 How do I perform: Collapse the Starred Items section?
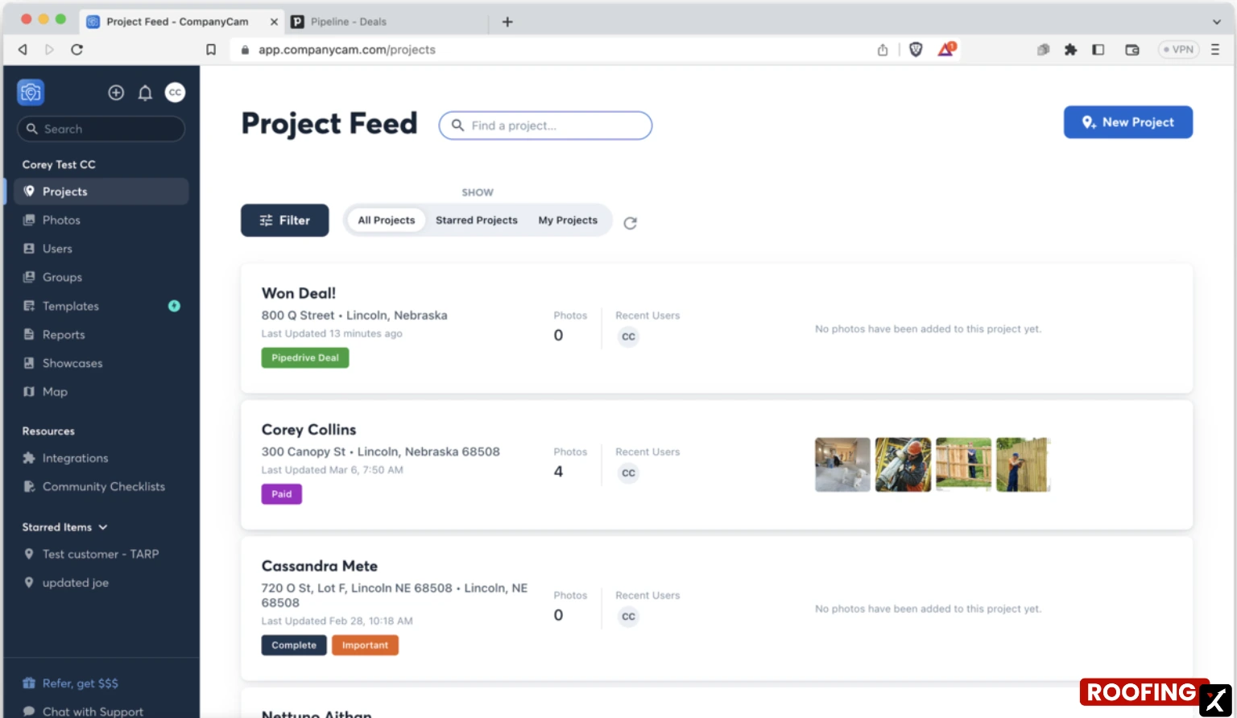coord(102,527)
